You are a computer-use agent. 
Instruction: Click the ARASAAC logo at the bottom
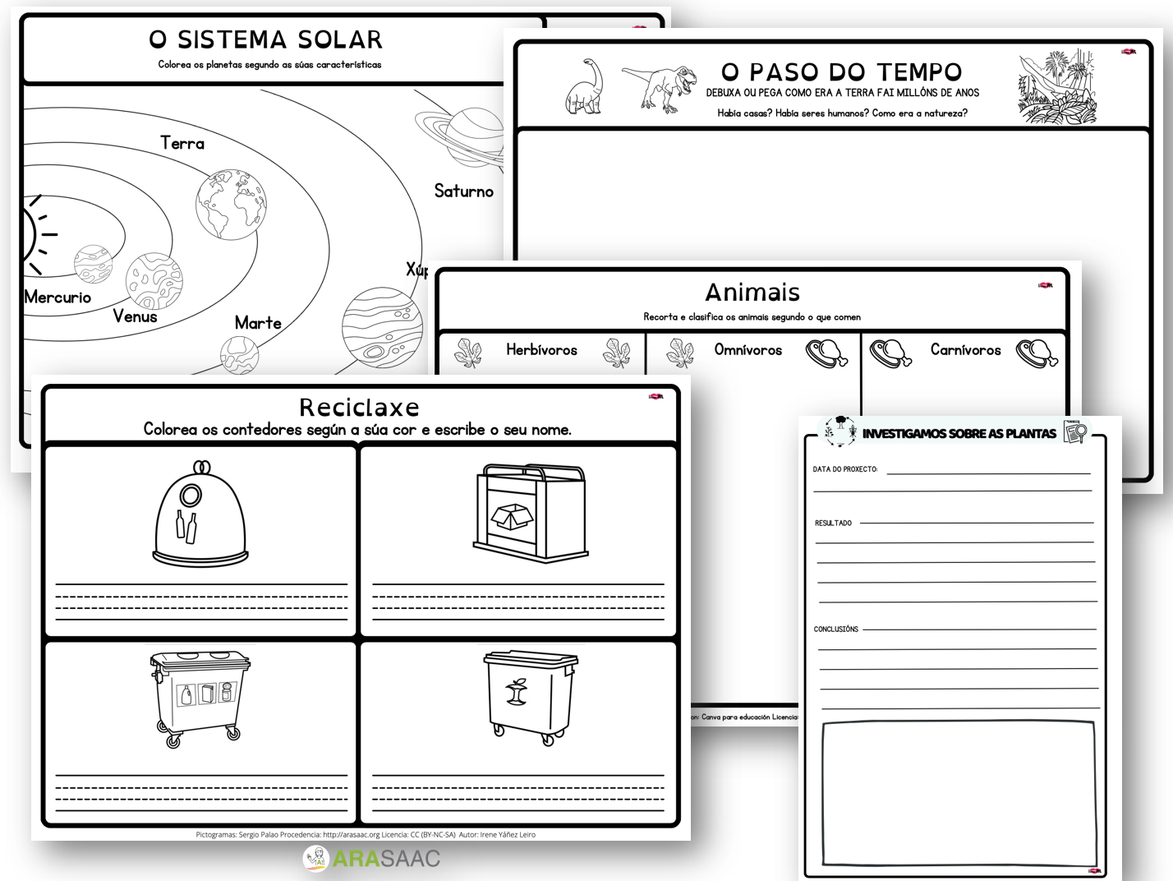point(372,859)
